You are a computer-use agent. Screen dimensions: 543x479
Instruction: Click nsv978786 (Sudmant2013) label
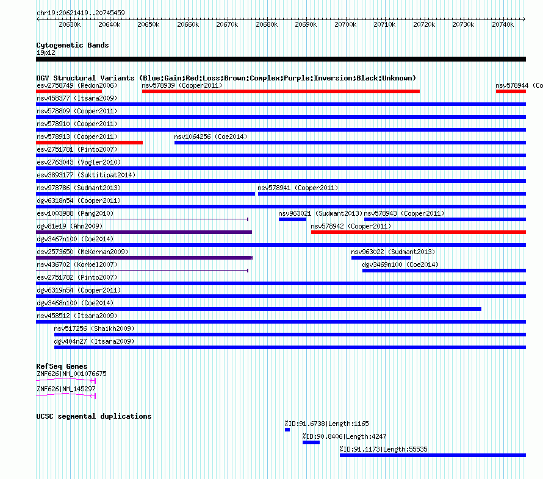coord(79,188)
